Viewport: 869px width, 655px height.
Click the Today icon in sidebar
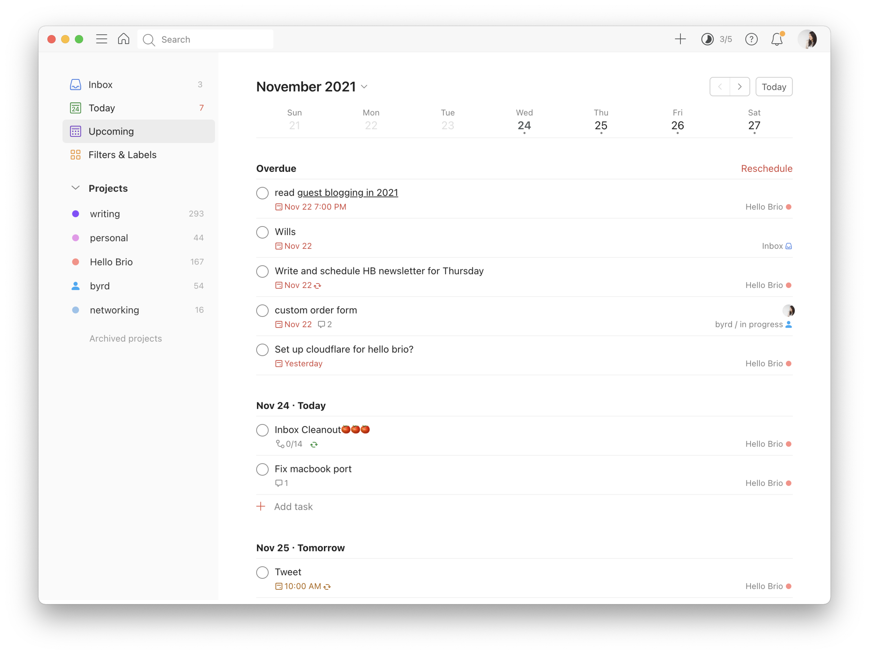point(76,107)
